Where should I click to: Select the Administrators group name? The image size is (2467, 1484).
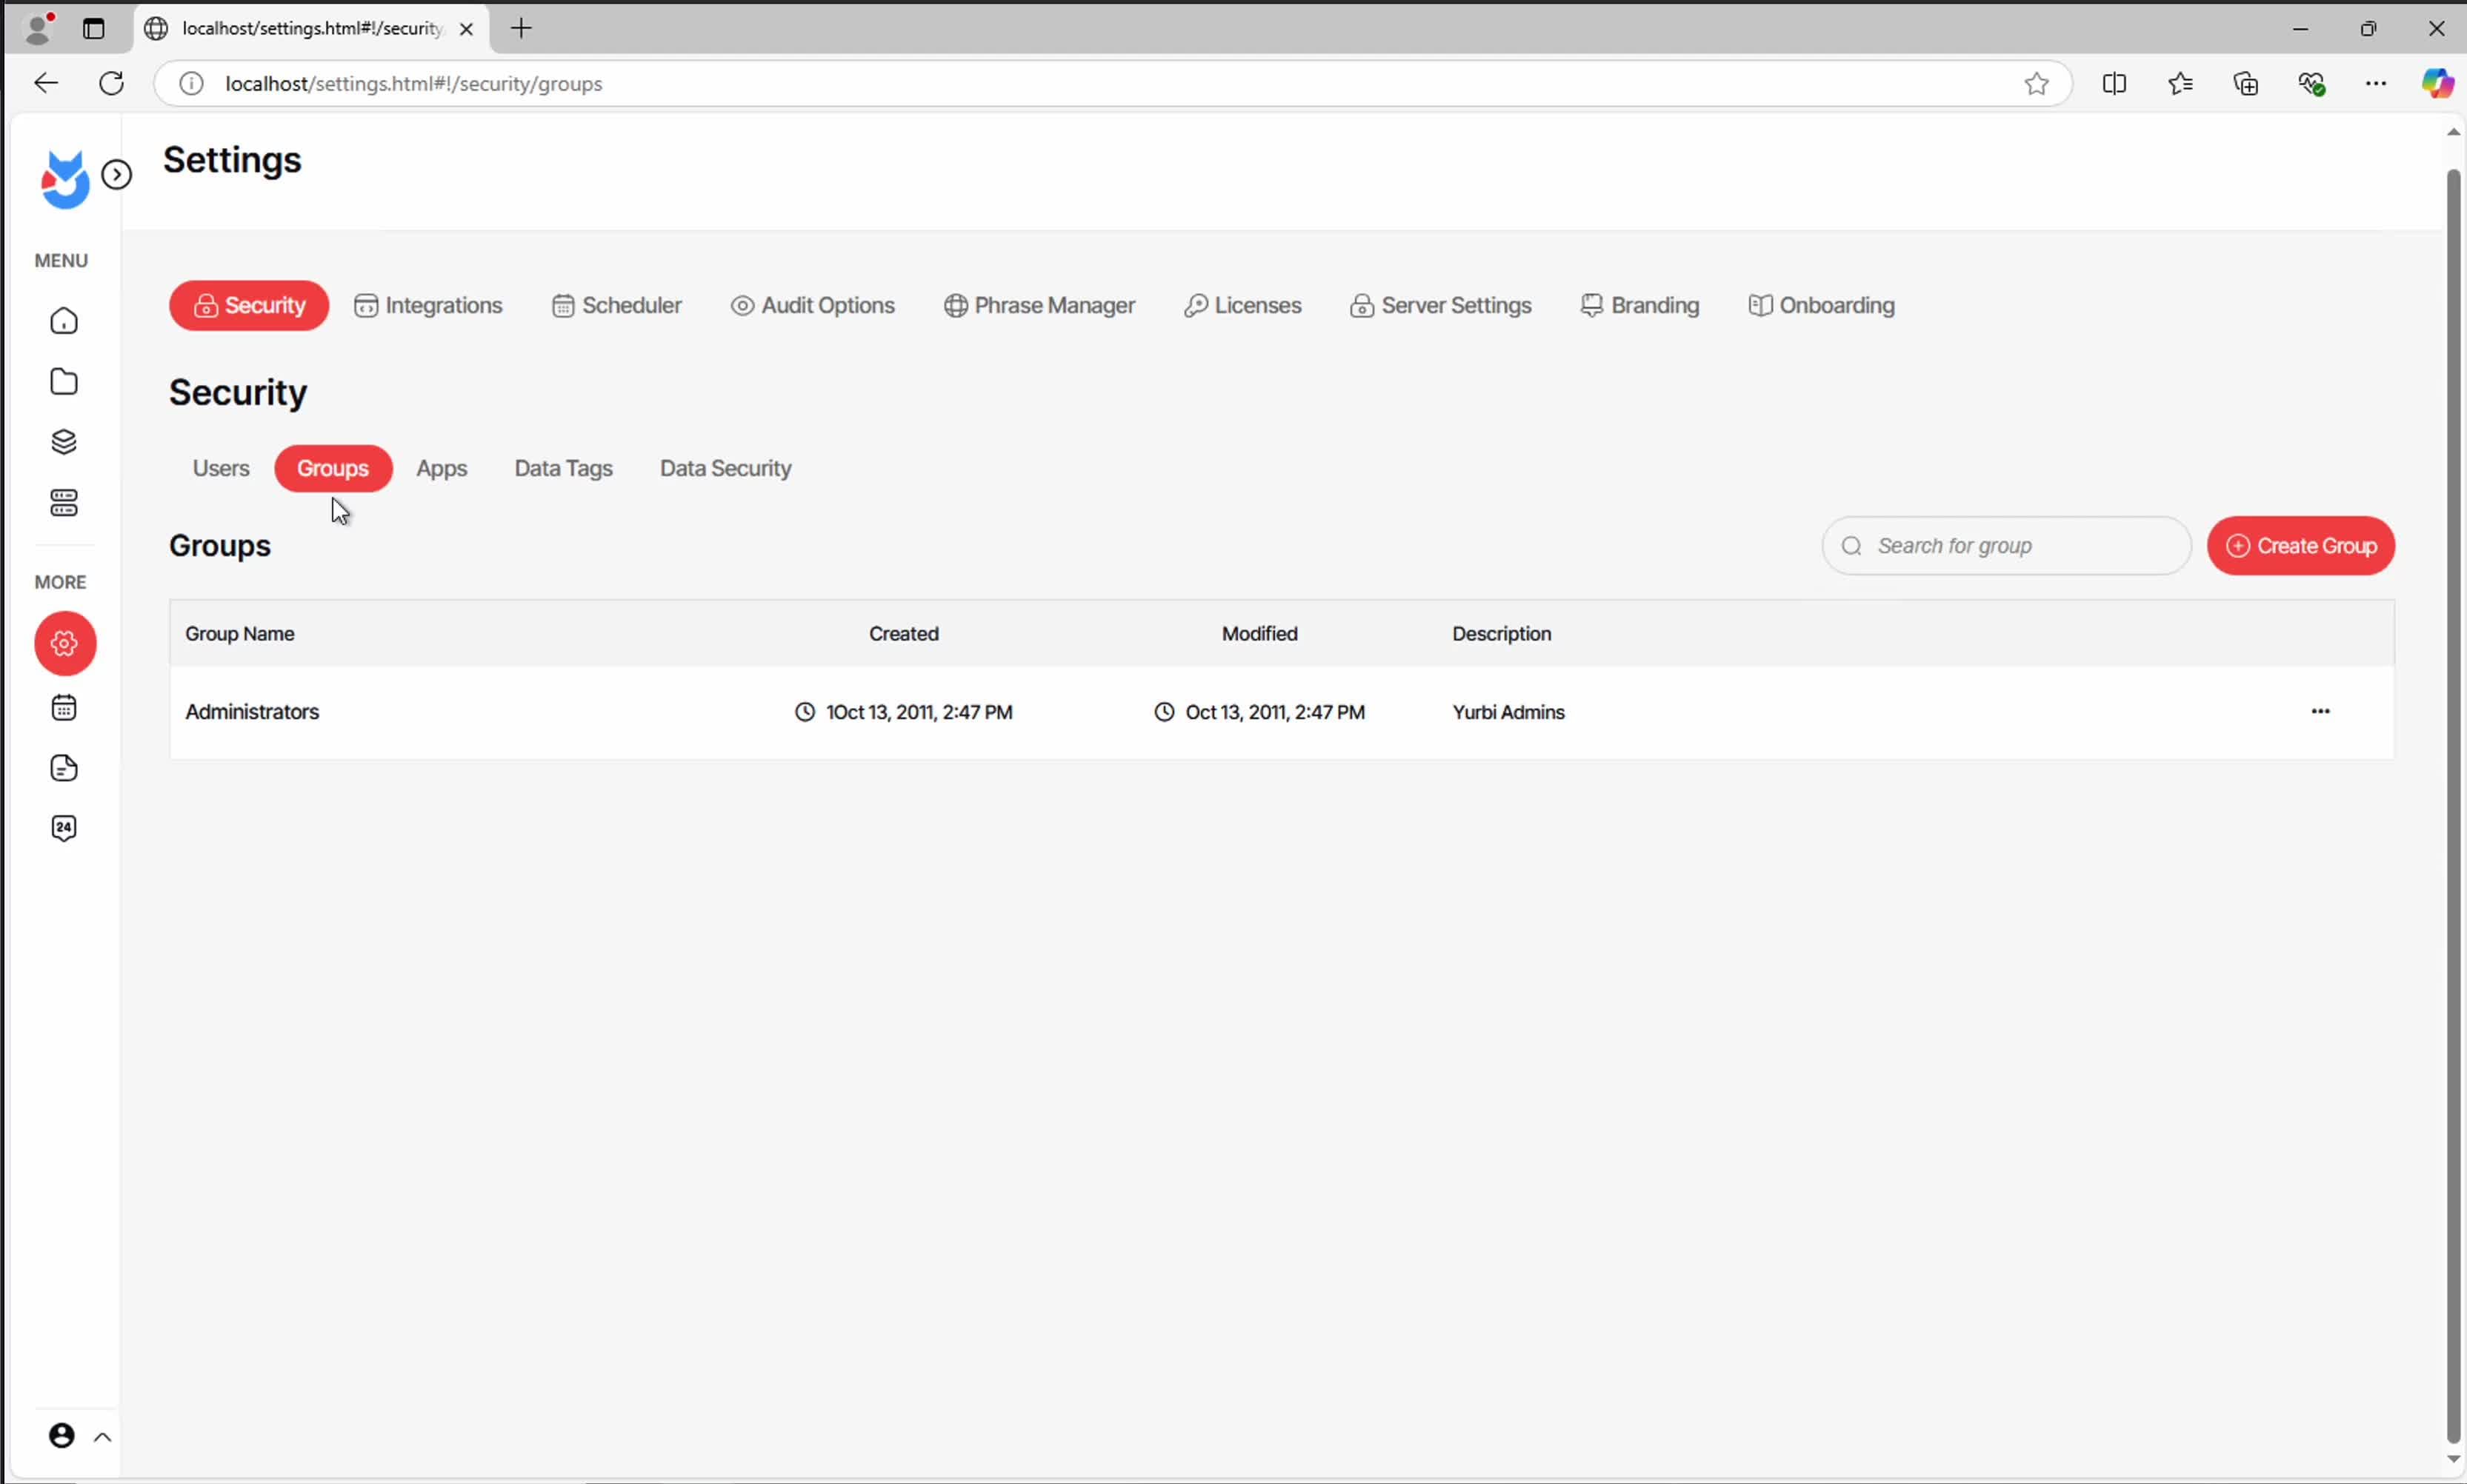252,712
